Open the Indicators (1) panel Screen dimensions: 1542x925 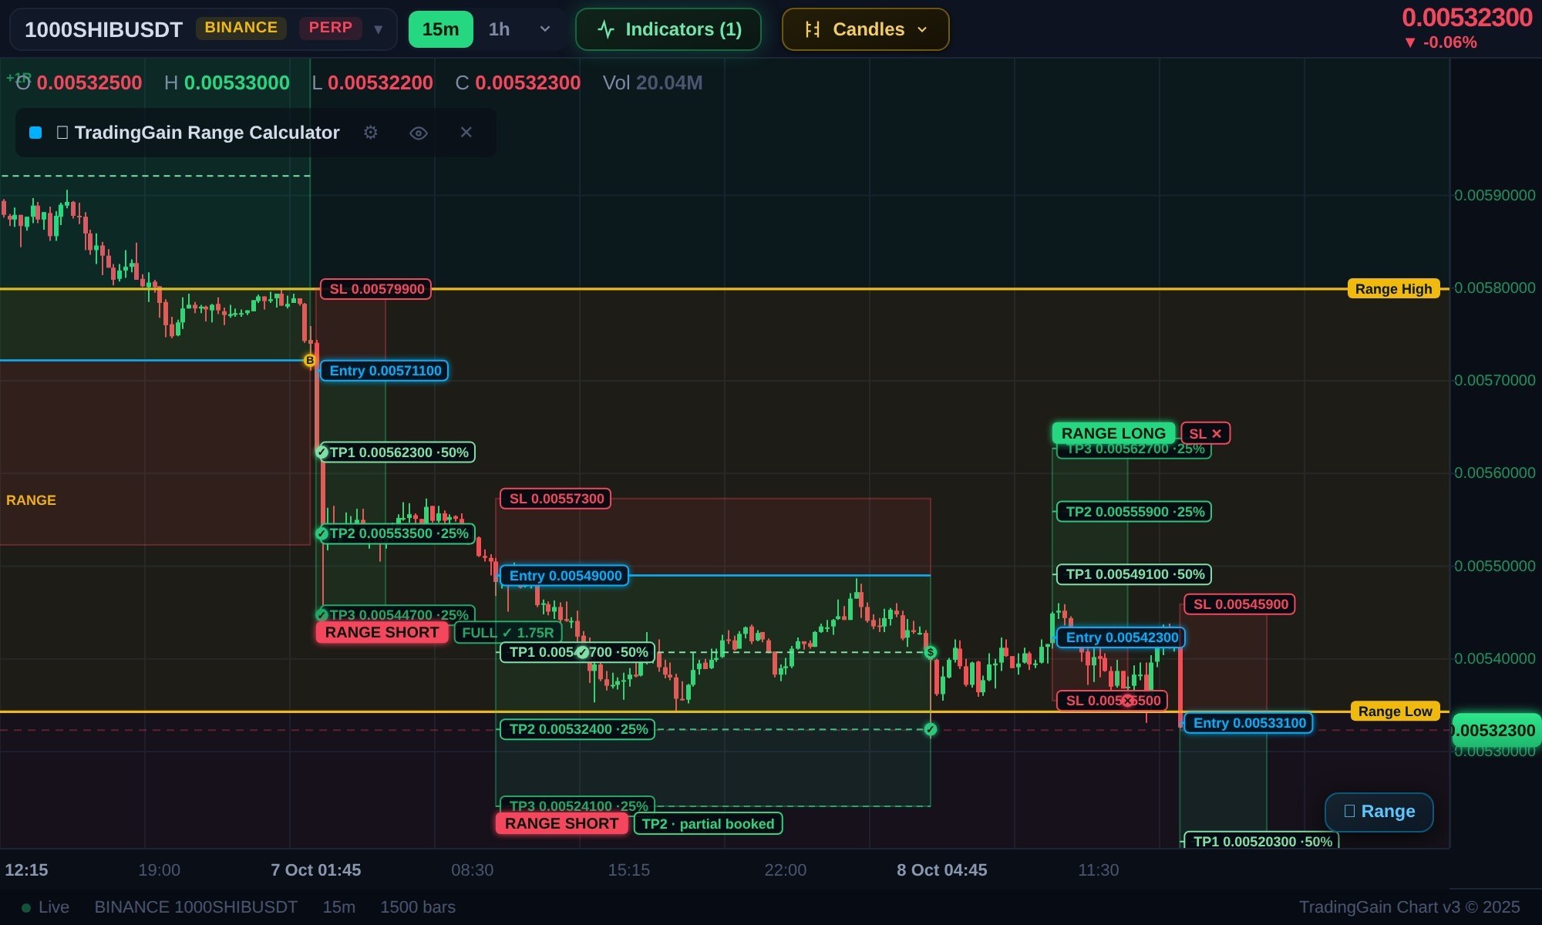coord(668,29)
